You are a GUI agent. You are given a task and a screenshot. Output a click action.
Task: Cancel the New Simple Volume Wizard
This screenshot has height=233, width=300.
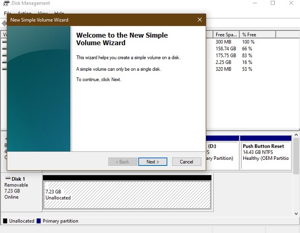point(186,162)
